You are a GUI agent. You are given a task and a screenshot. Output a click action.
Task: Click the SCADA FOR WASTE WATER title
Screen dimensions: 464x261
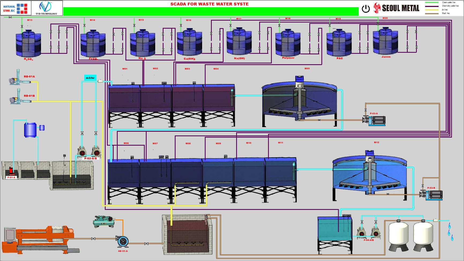210,4
